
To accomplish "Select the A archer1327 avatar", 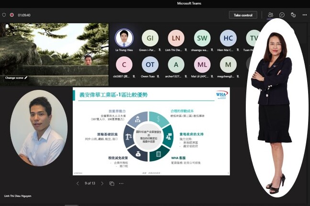I will click(176, 65).
